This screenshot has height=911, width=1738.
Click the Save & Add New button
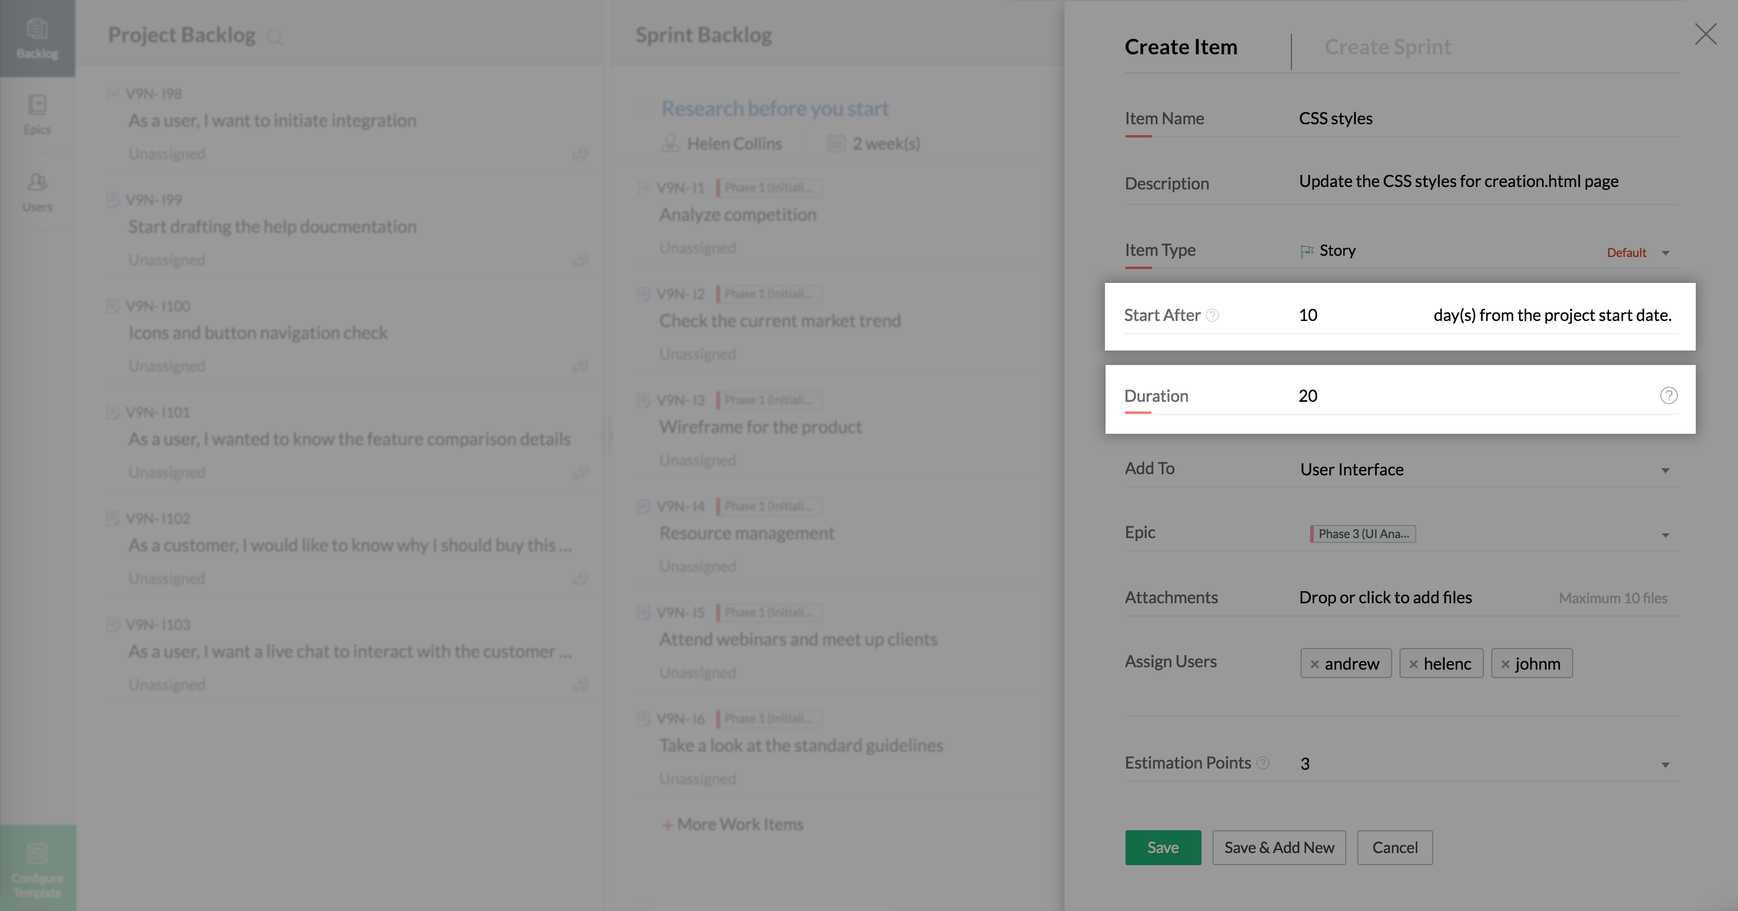click(1279, 848)
